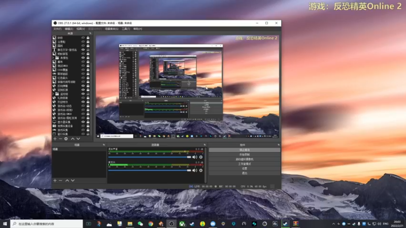Toggle visibility eye of 表情包 folder

coord(83,58)
